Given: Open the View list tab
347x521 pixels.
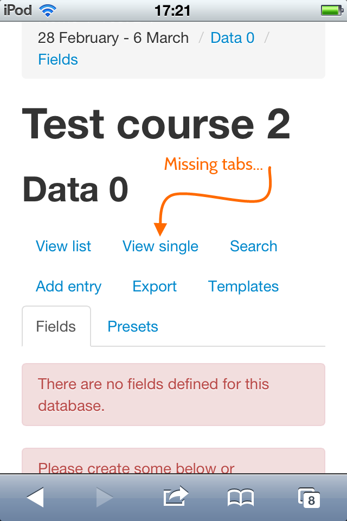Looking at the screenshot, I should tap(63, 246).
